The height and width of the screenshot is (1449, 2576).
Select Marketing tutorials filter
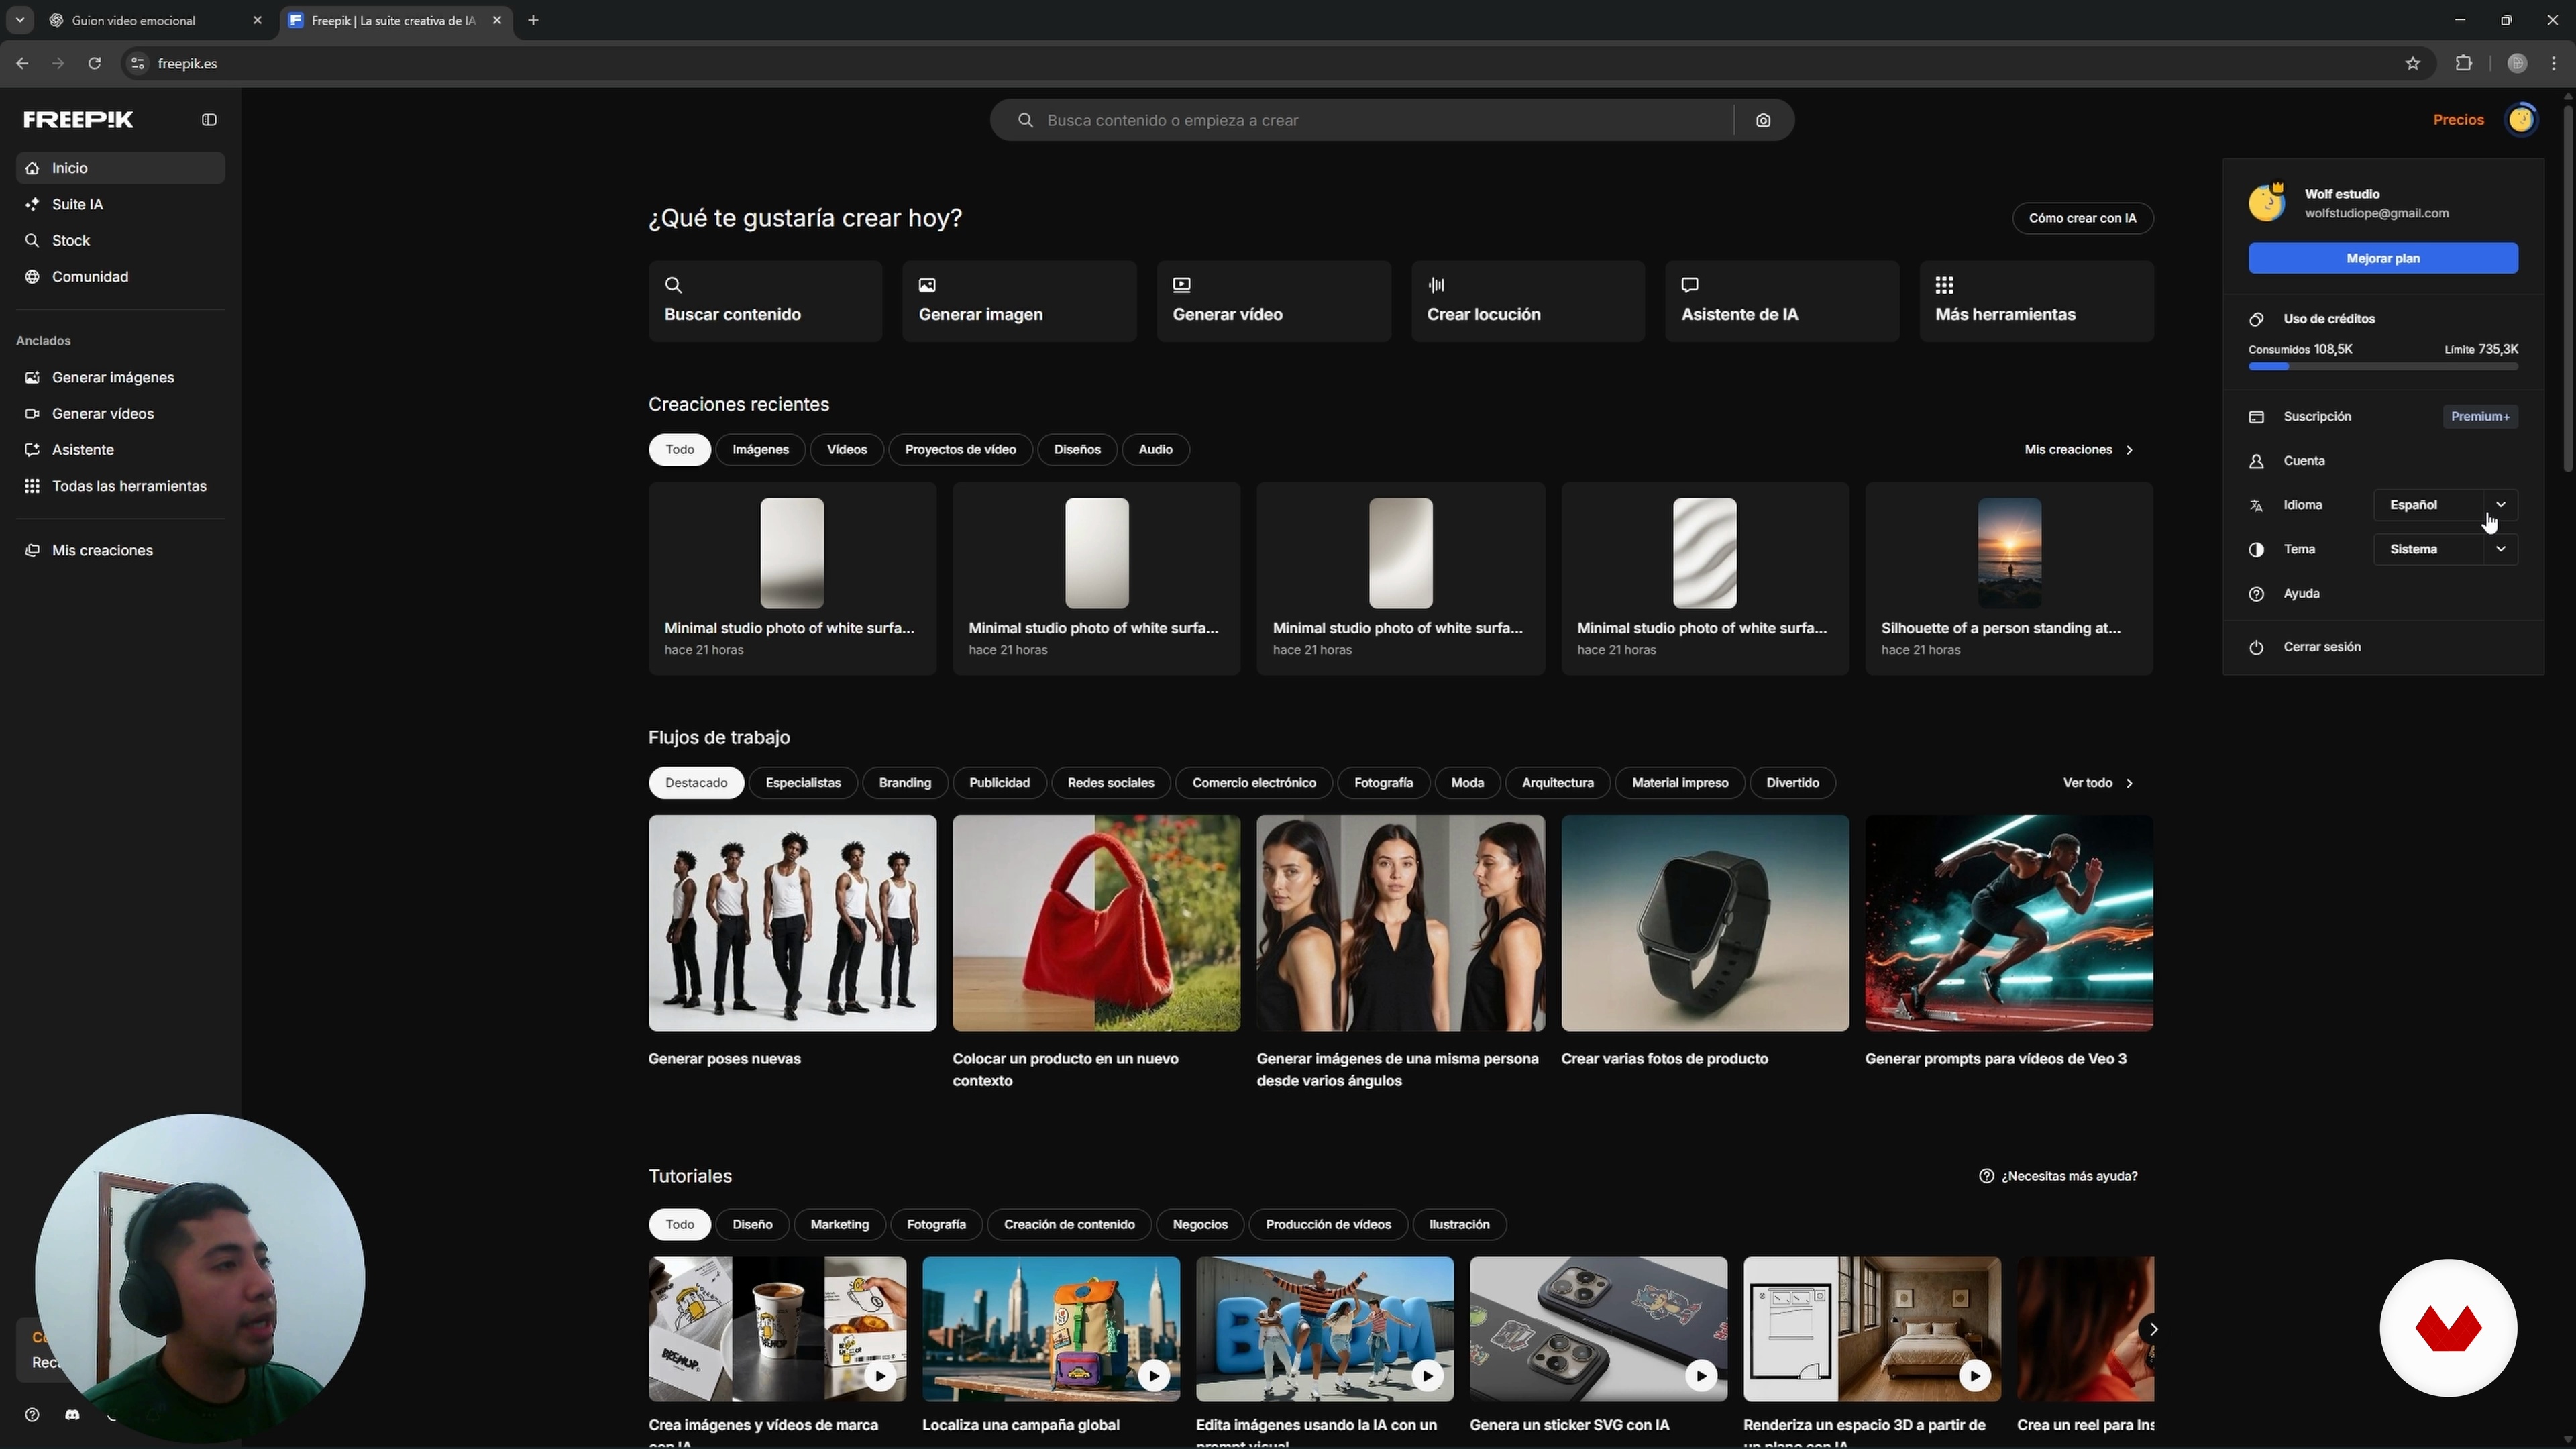[x=839, y=1224]
